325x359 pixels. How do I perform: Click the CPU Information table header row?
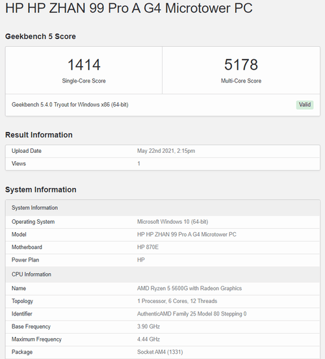tap(162, 274)
